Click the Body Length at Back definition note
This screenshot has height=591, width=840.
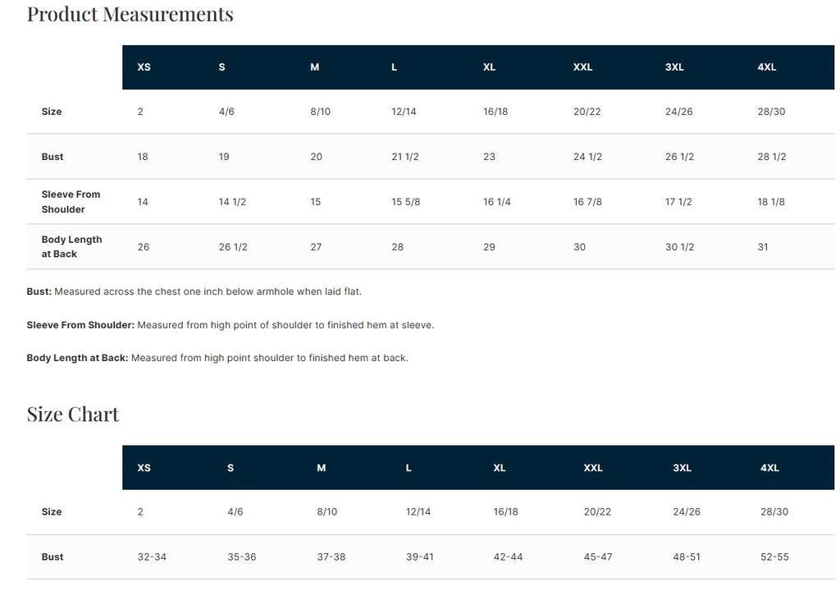[x=217, y=358]
